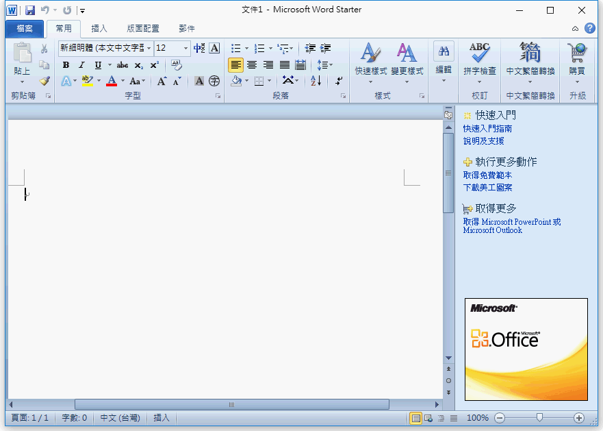Click the Sort A-Z icon

(316, 80)
